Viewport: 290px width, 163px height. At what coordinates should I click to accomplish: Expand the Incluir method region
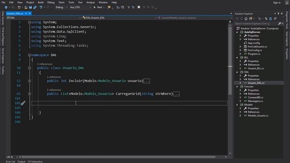coord(29,81)
